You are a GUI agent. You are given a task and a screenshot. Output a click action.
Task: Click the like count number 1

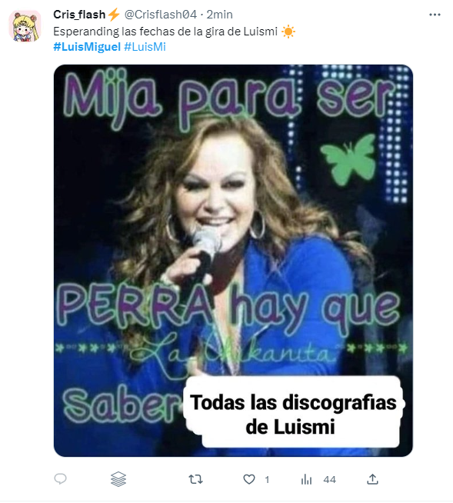(267, 480)
